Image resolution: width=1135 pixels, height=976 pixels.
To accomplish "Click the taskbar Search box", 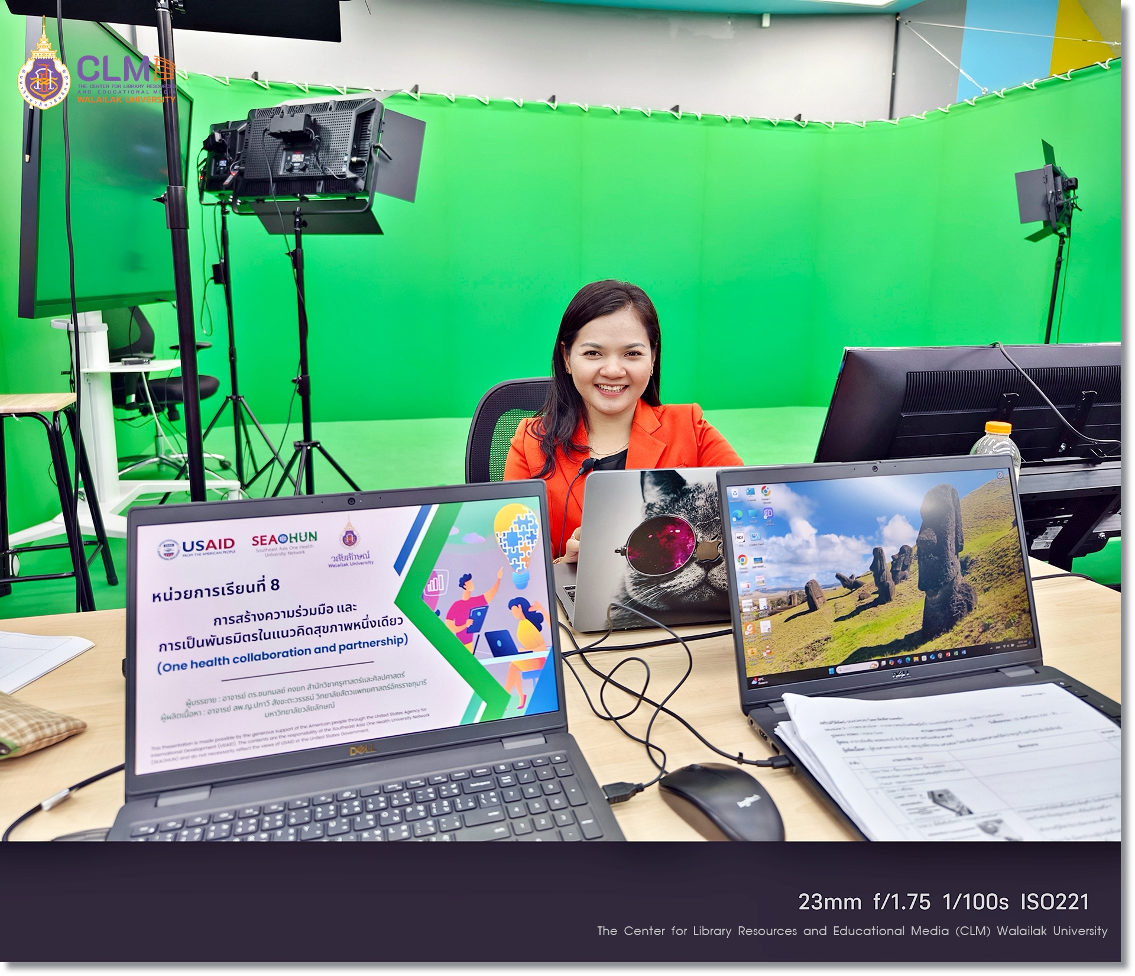I will (x=854, y=668).
